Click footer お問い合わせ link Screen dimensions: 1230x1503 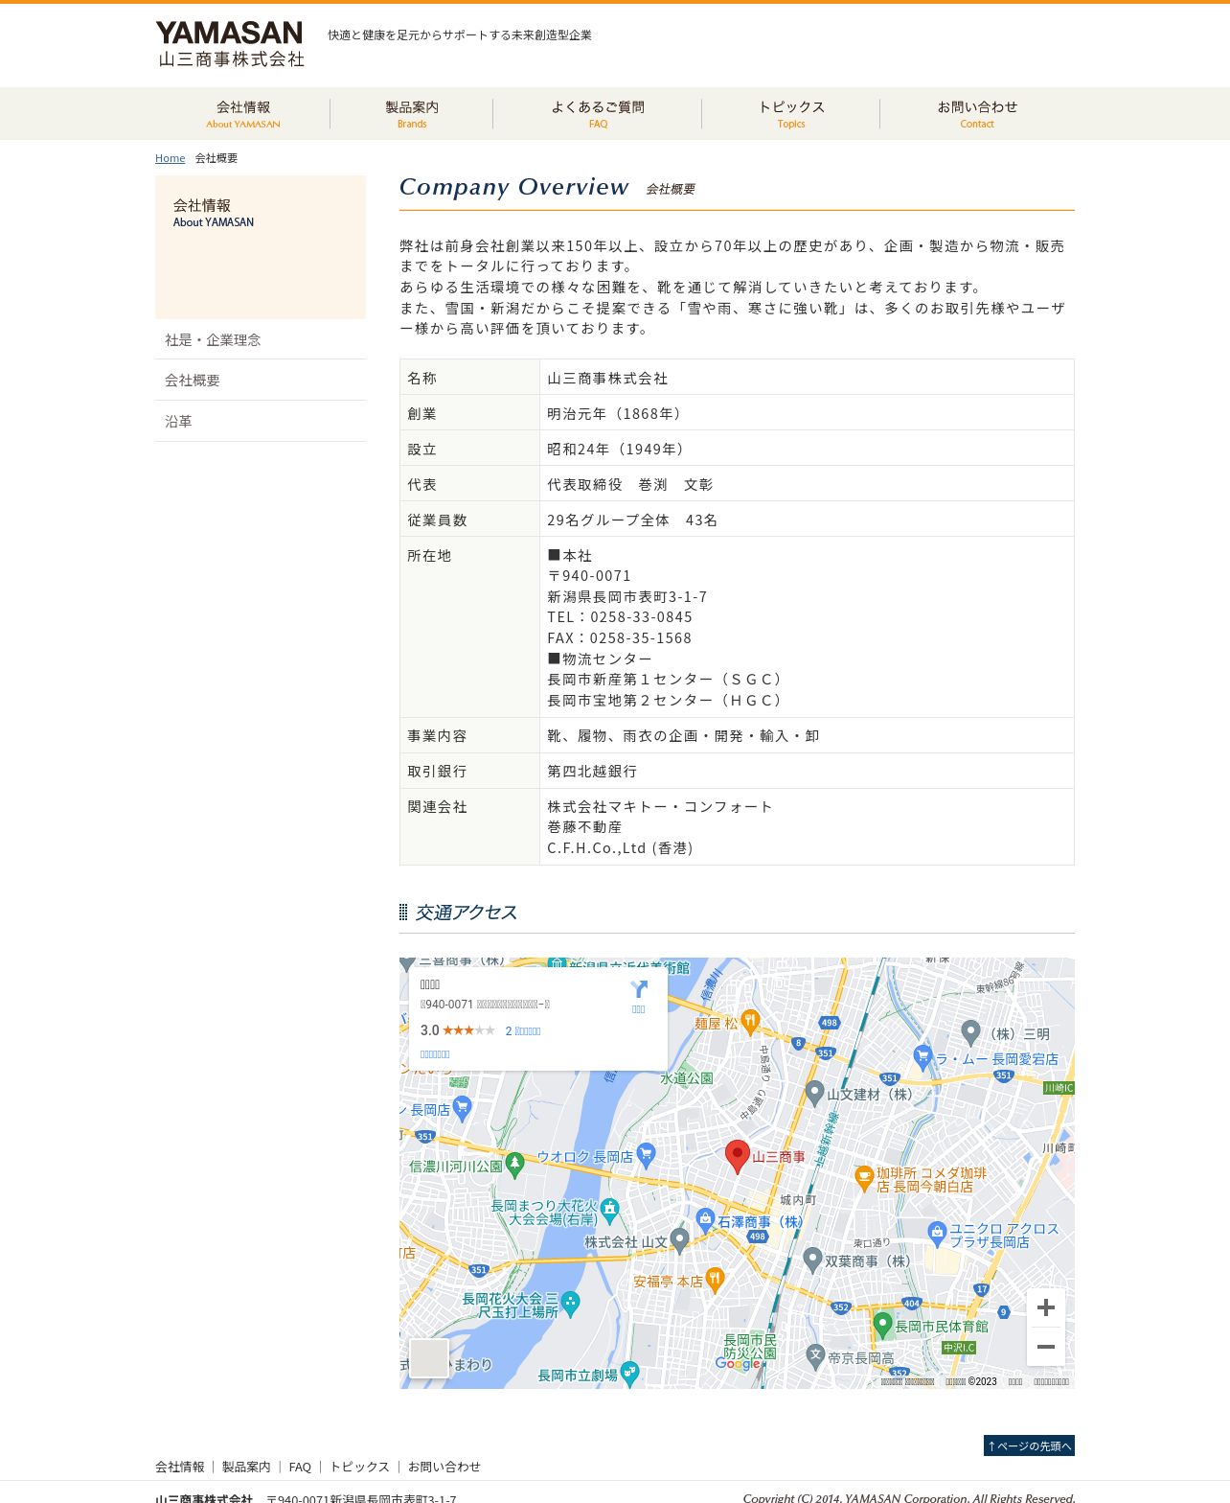444,1467
